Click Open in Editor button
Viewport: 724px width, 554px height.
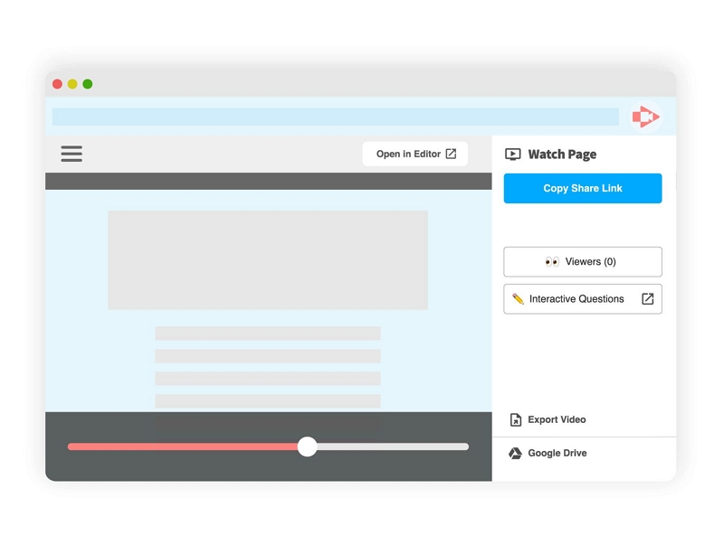click(x=415, y=154)
